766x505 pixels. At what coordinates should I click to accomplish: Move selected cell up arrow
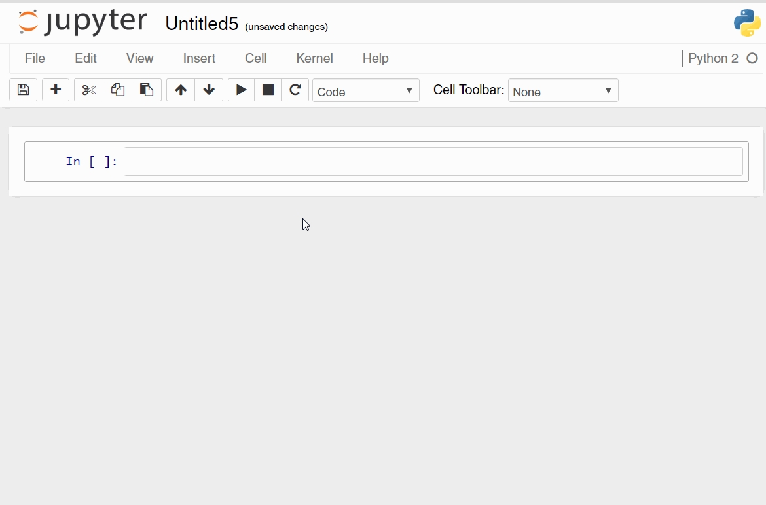tap(181, 90)
